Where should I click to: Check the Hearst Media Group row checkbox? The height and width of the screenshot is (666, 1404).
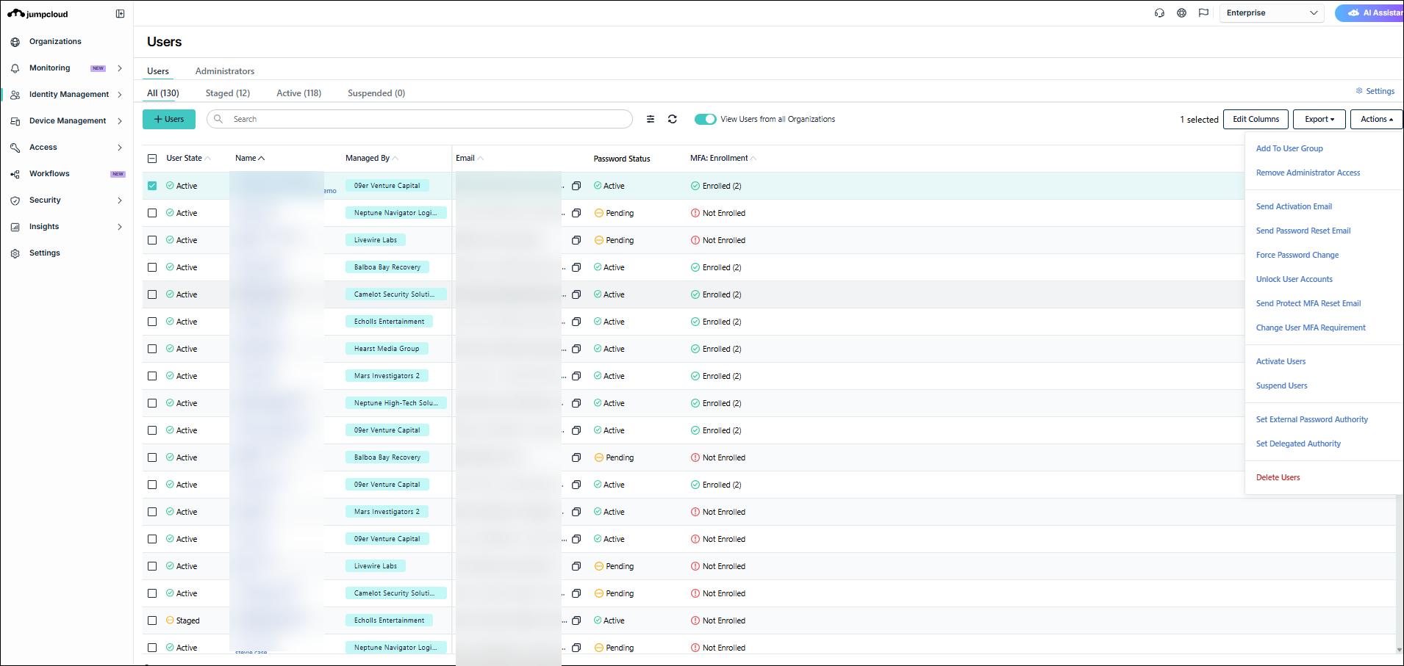click(x=152, y=349)
